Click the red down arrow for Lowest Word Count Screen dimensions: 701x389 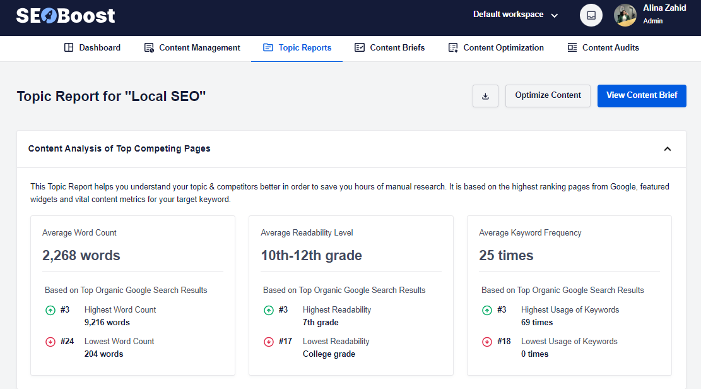pos(50,342)
